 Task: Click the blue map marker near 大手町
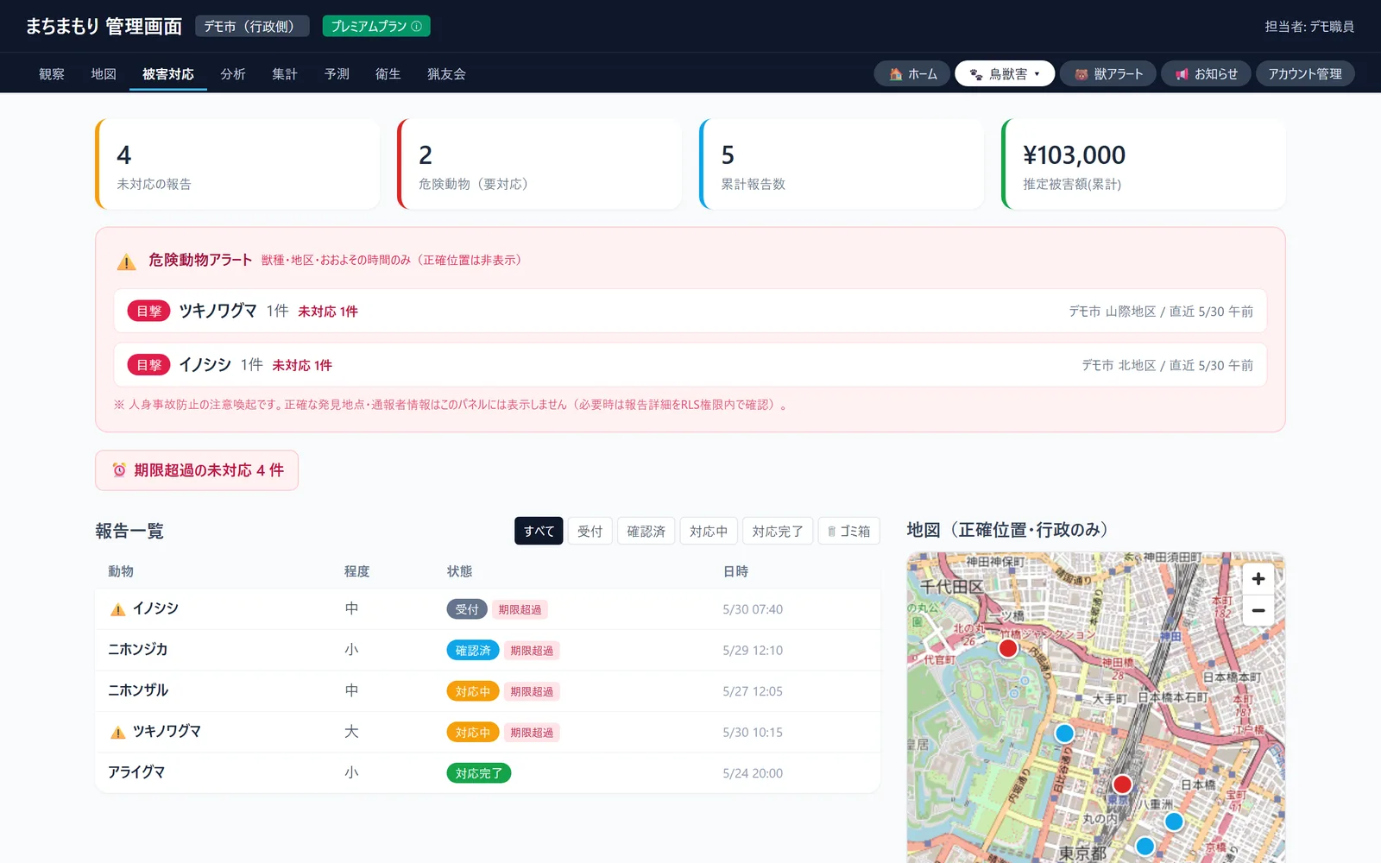[x=1064, y=734]
